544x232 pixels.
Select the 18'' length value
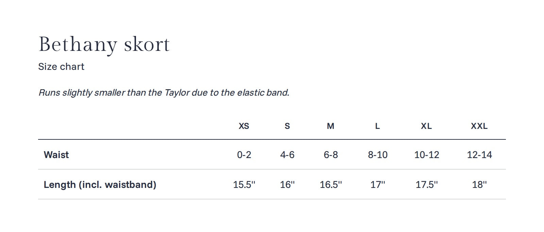479,185
